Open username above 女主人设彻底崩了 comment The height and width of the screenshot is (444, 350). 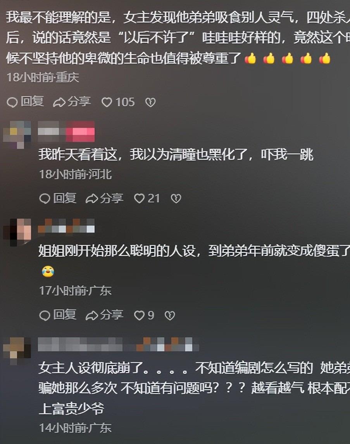tap(118, 344)
